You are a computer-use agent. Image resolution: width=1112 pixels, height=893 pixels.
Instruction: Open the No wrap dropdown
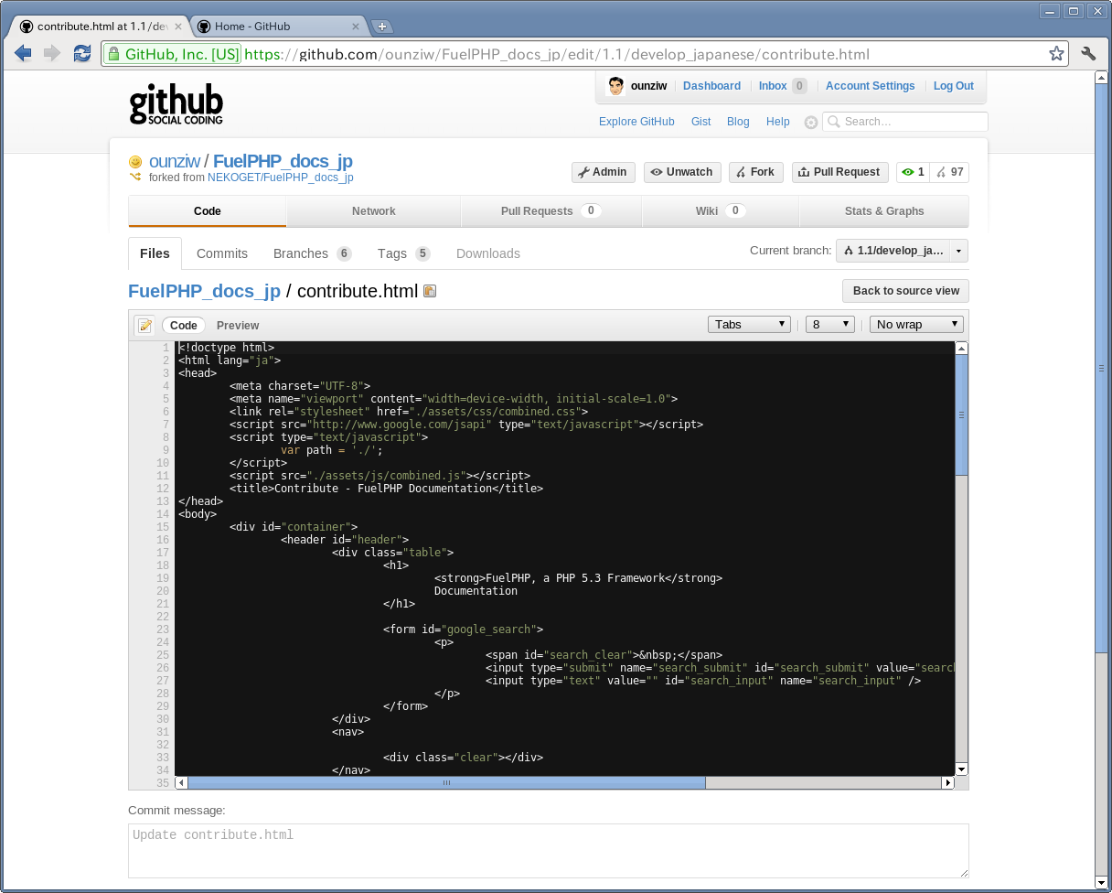point(916,324)
